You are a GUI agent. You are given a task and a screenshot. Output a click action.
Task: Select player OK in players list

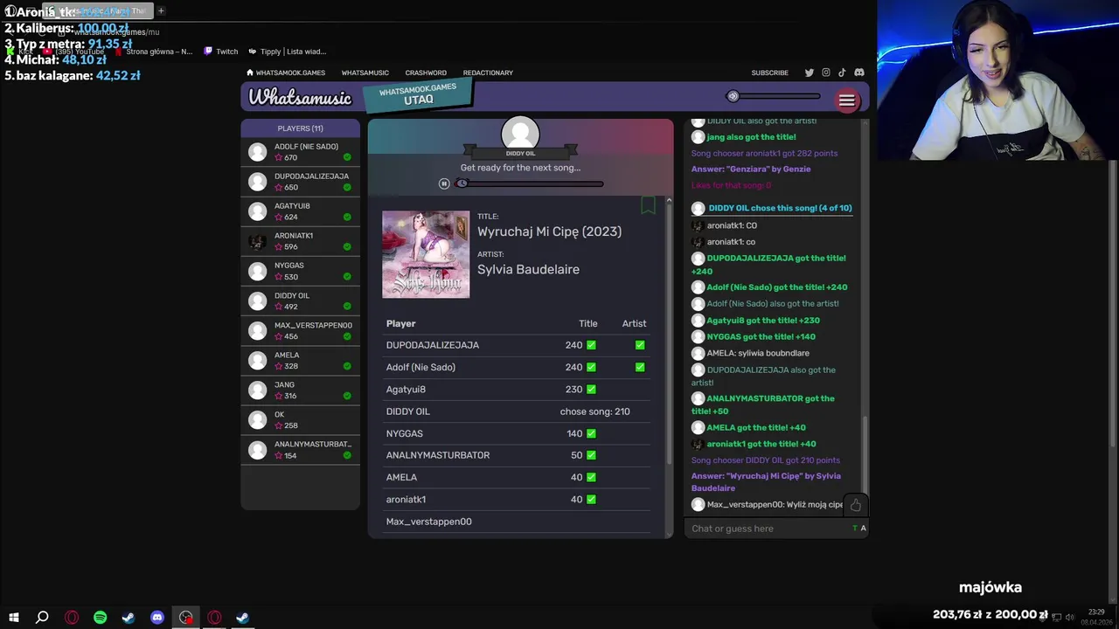pos(300,419)
